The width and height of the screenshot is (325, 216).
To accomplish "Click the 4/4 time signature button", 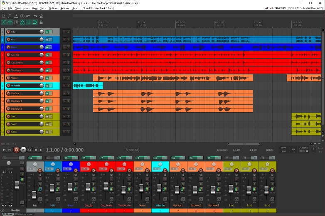I will coord(293,150).
